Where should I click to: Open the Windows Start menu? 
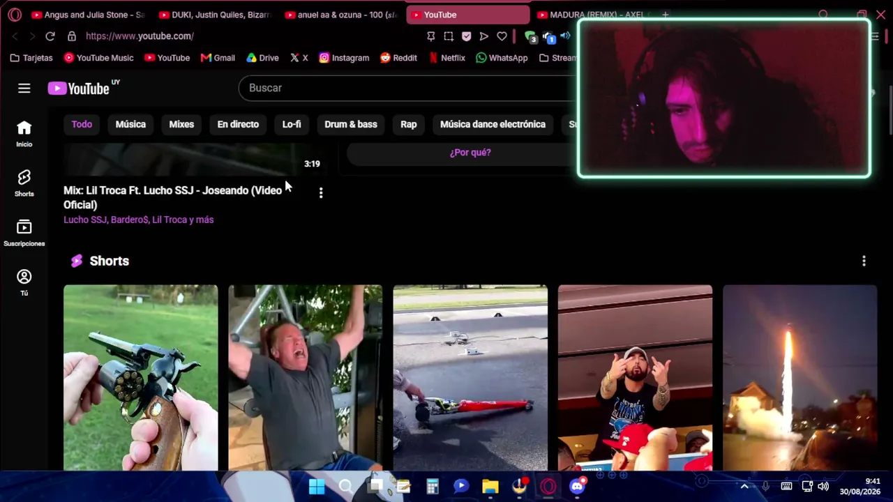coord(316,487)
